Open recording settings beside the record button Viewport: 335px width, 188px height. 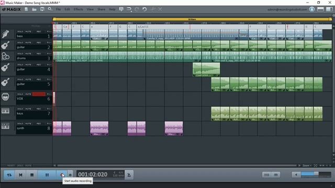[x=70, y=175]
